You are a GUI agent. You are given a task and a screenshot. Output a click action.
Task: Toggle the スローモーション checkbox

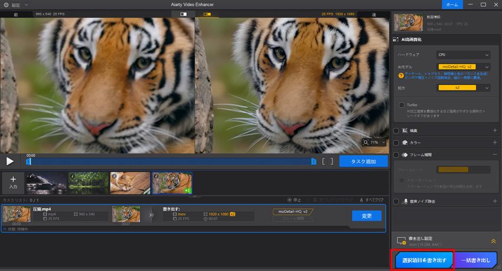coord(402,180)
